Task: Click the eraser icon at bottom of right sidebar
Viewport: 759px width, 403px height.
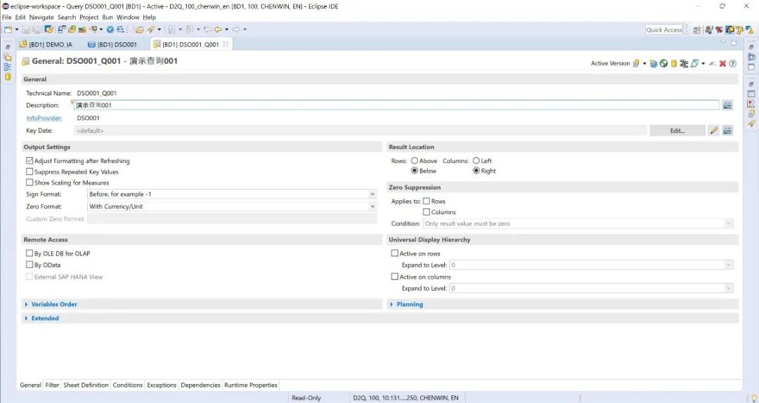Action: [x=751, y=124]
